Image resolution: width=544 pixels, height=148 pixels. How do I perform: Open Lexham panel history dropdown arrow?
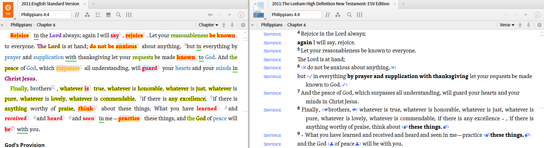pos(526,15)
